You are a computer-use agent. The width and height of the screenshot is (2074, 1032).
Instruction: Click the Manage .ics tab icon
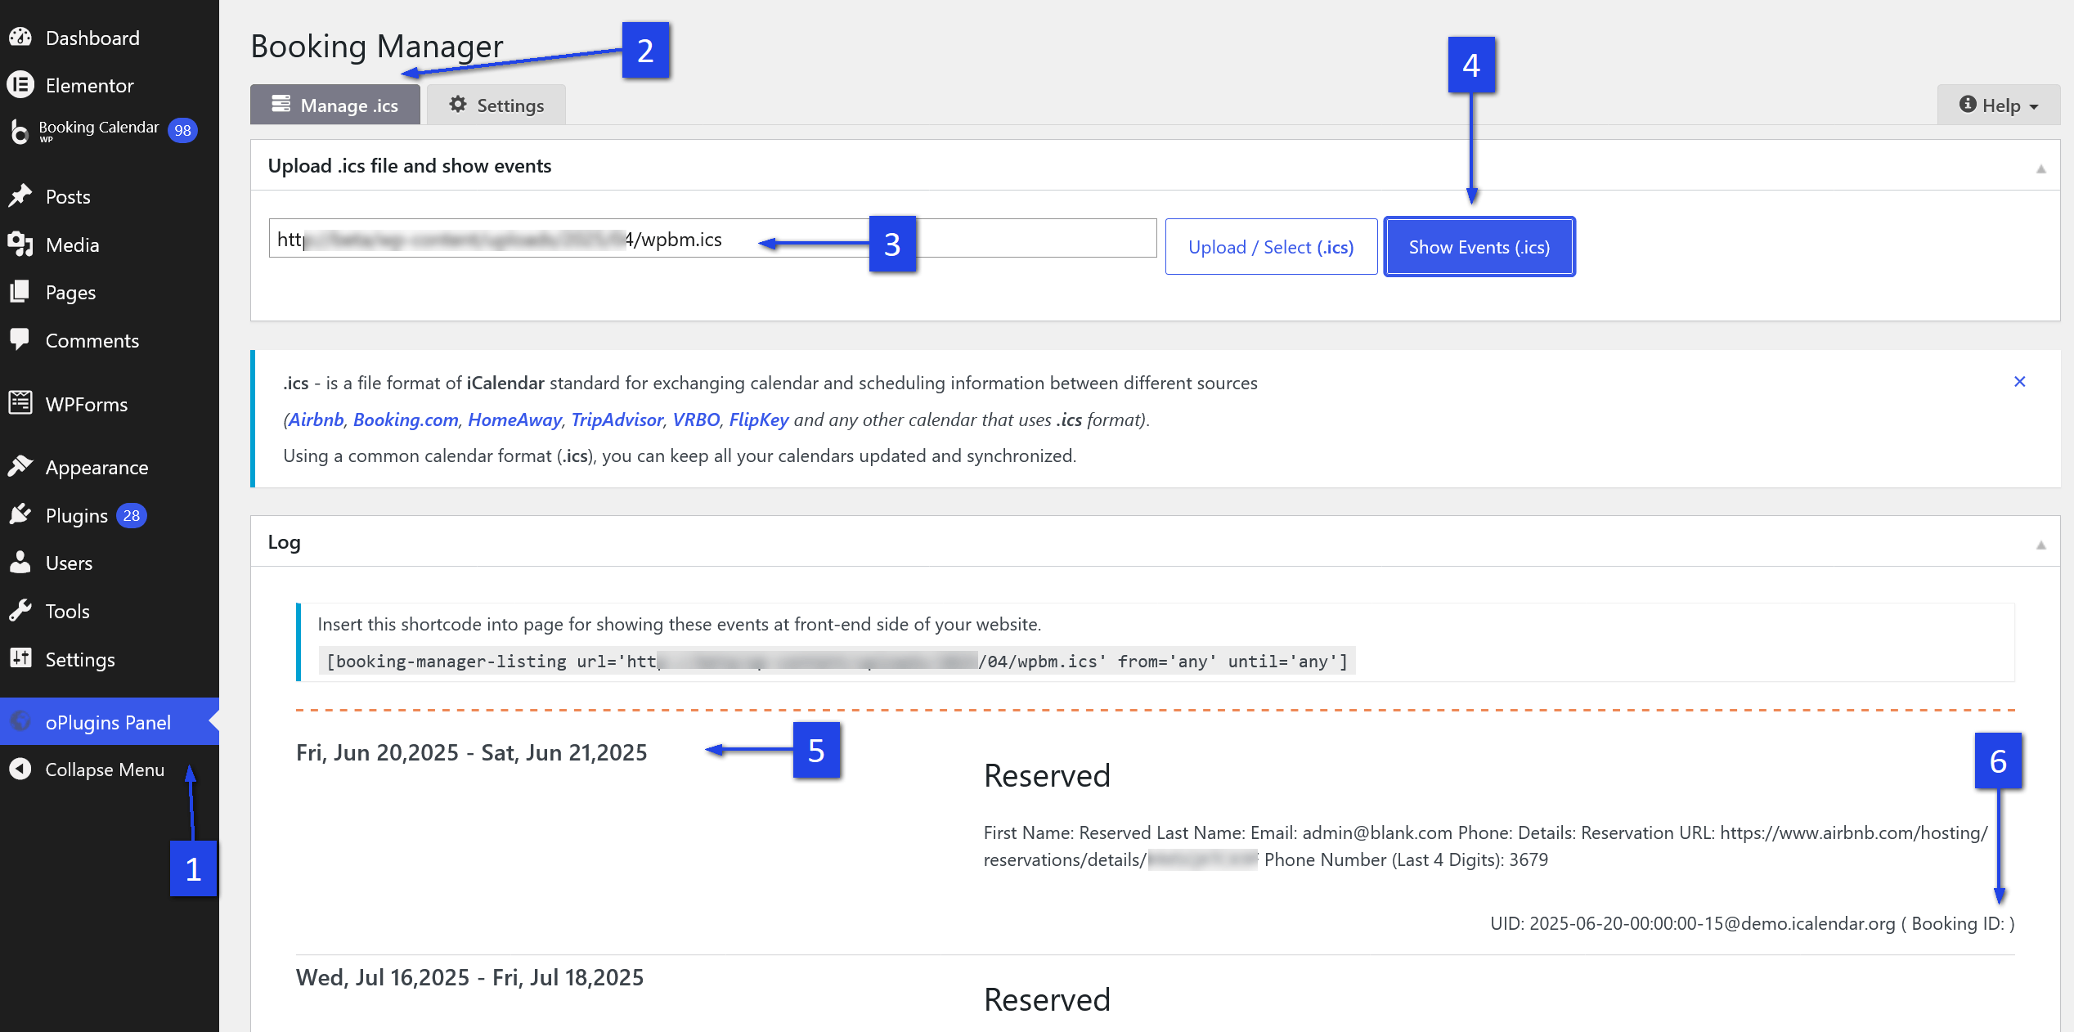coord(281,104)
